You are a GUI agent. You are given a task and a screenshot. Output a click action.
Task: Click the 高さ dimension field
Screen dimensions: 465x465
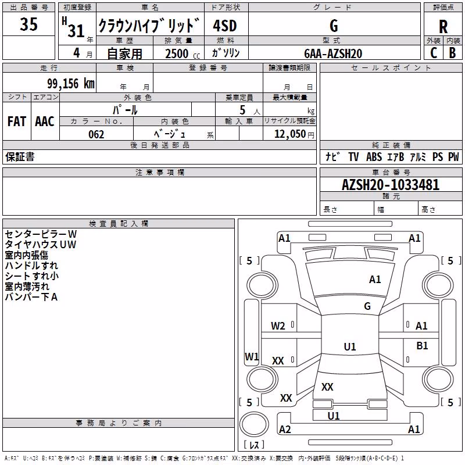click(x=441, y=209)
